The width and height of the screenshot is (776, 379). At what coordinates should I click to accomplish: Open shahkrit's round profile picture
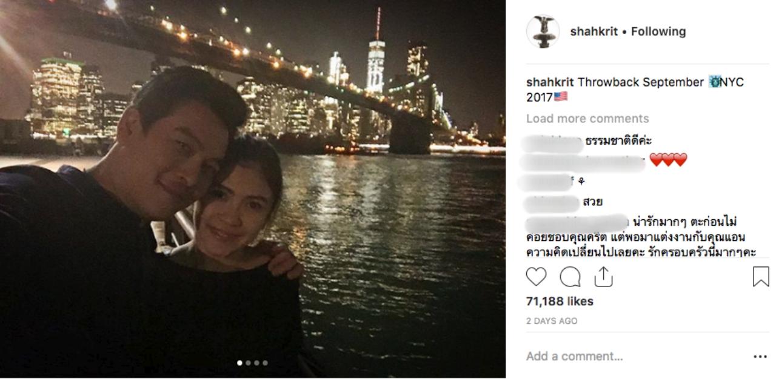point(543,31)
